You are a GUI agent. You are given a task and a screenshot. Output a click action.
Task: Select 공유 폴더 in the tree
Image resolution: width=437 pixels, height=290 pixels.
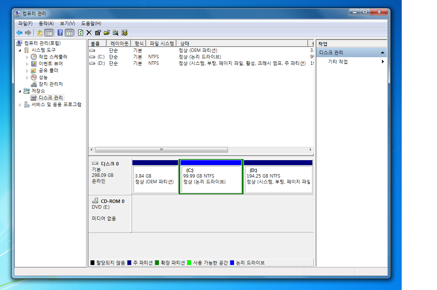49,71
